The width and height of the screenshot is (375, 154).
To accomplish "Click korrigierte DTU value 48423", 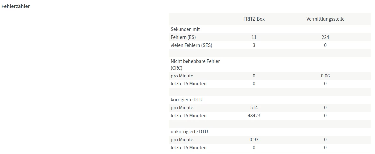I will click(x=254, y=116).
